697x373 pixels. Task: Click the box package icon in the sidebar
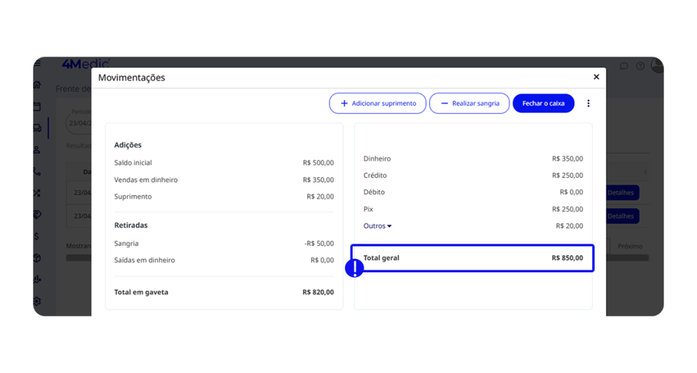tap(37, 258)
